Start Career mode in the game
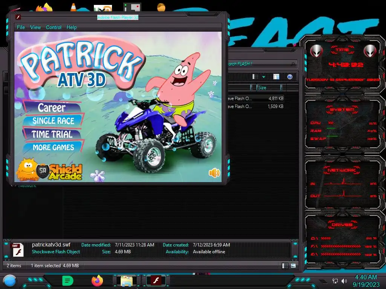386x289 pixels. (52, 108)
